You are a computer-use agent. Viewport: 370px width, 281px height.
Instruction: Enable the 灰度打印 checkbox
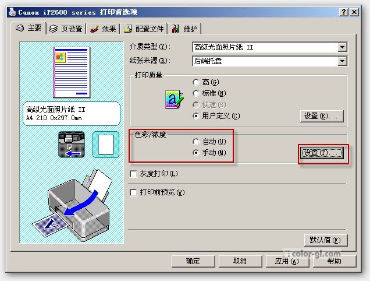pyautogui.click(x=134, y=174)
